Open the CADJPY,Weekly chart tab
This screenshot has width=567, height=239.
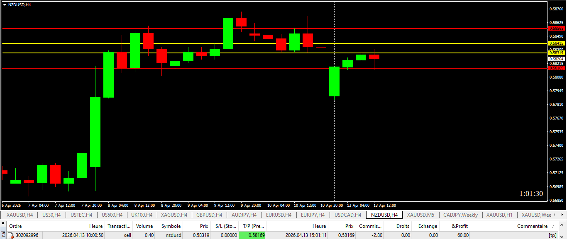460,215
